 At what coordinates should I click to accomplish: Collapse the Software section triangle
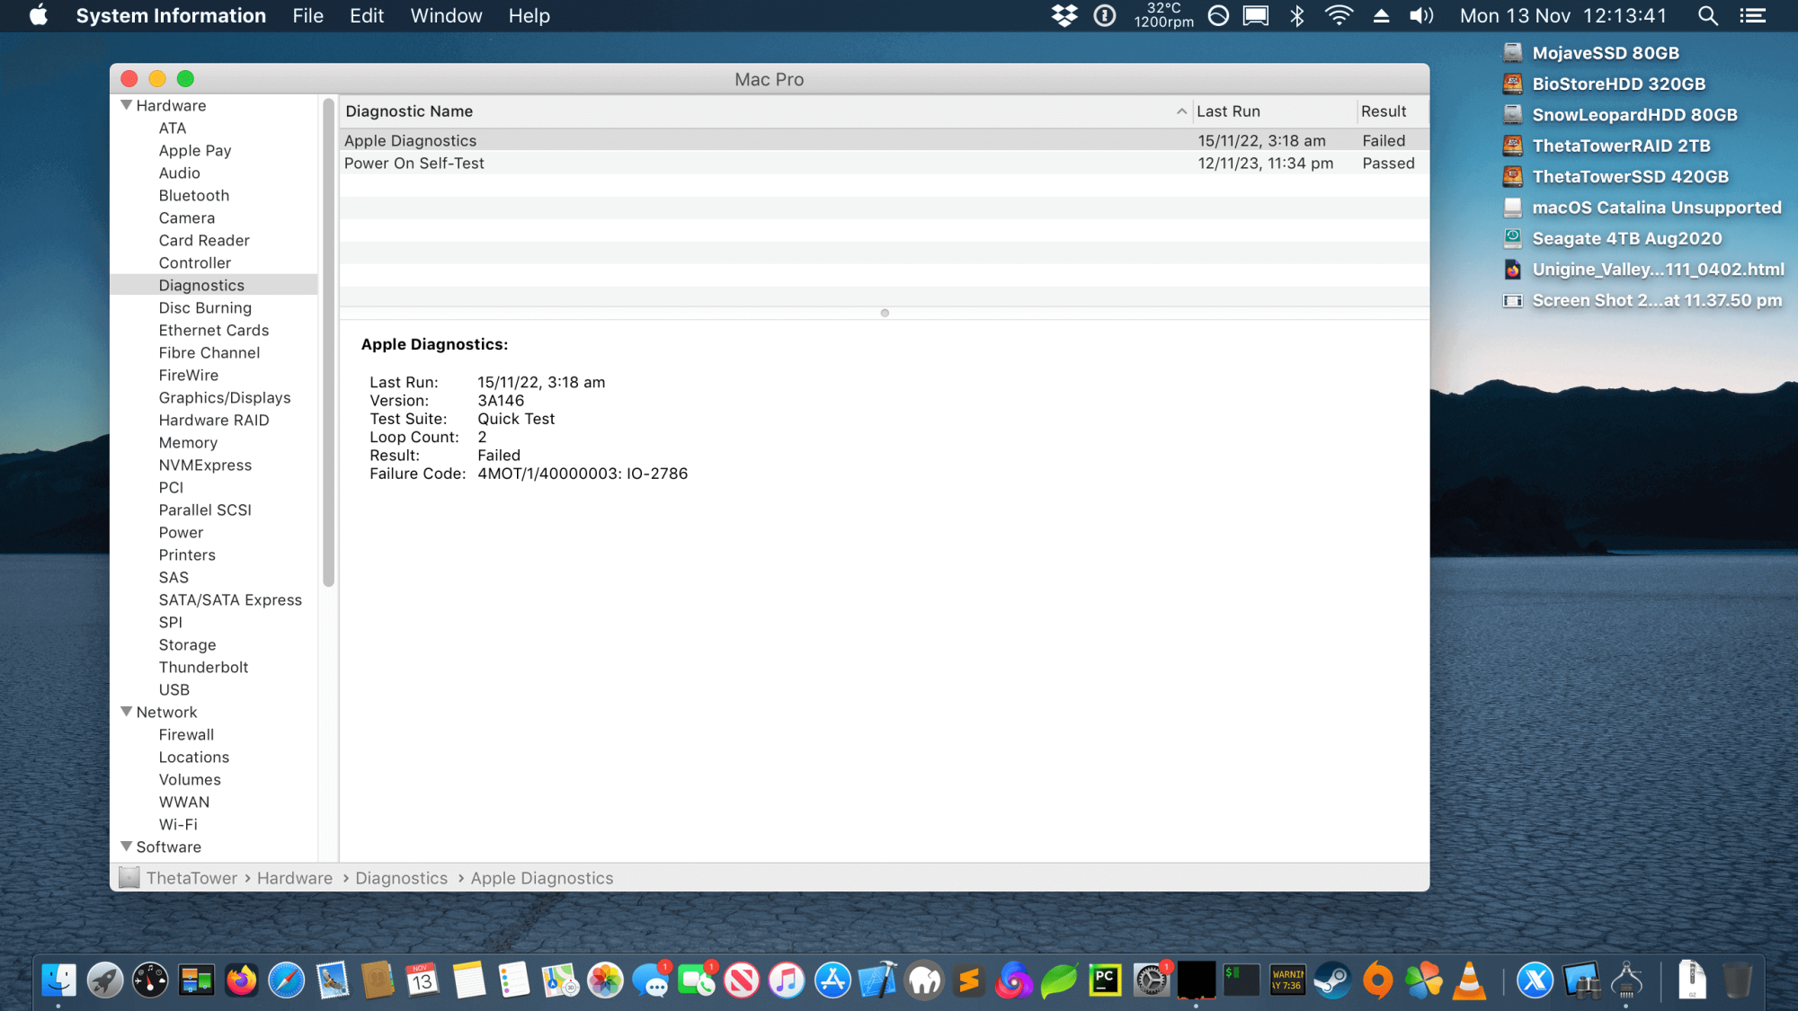tap(126, 847)
